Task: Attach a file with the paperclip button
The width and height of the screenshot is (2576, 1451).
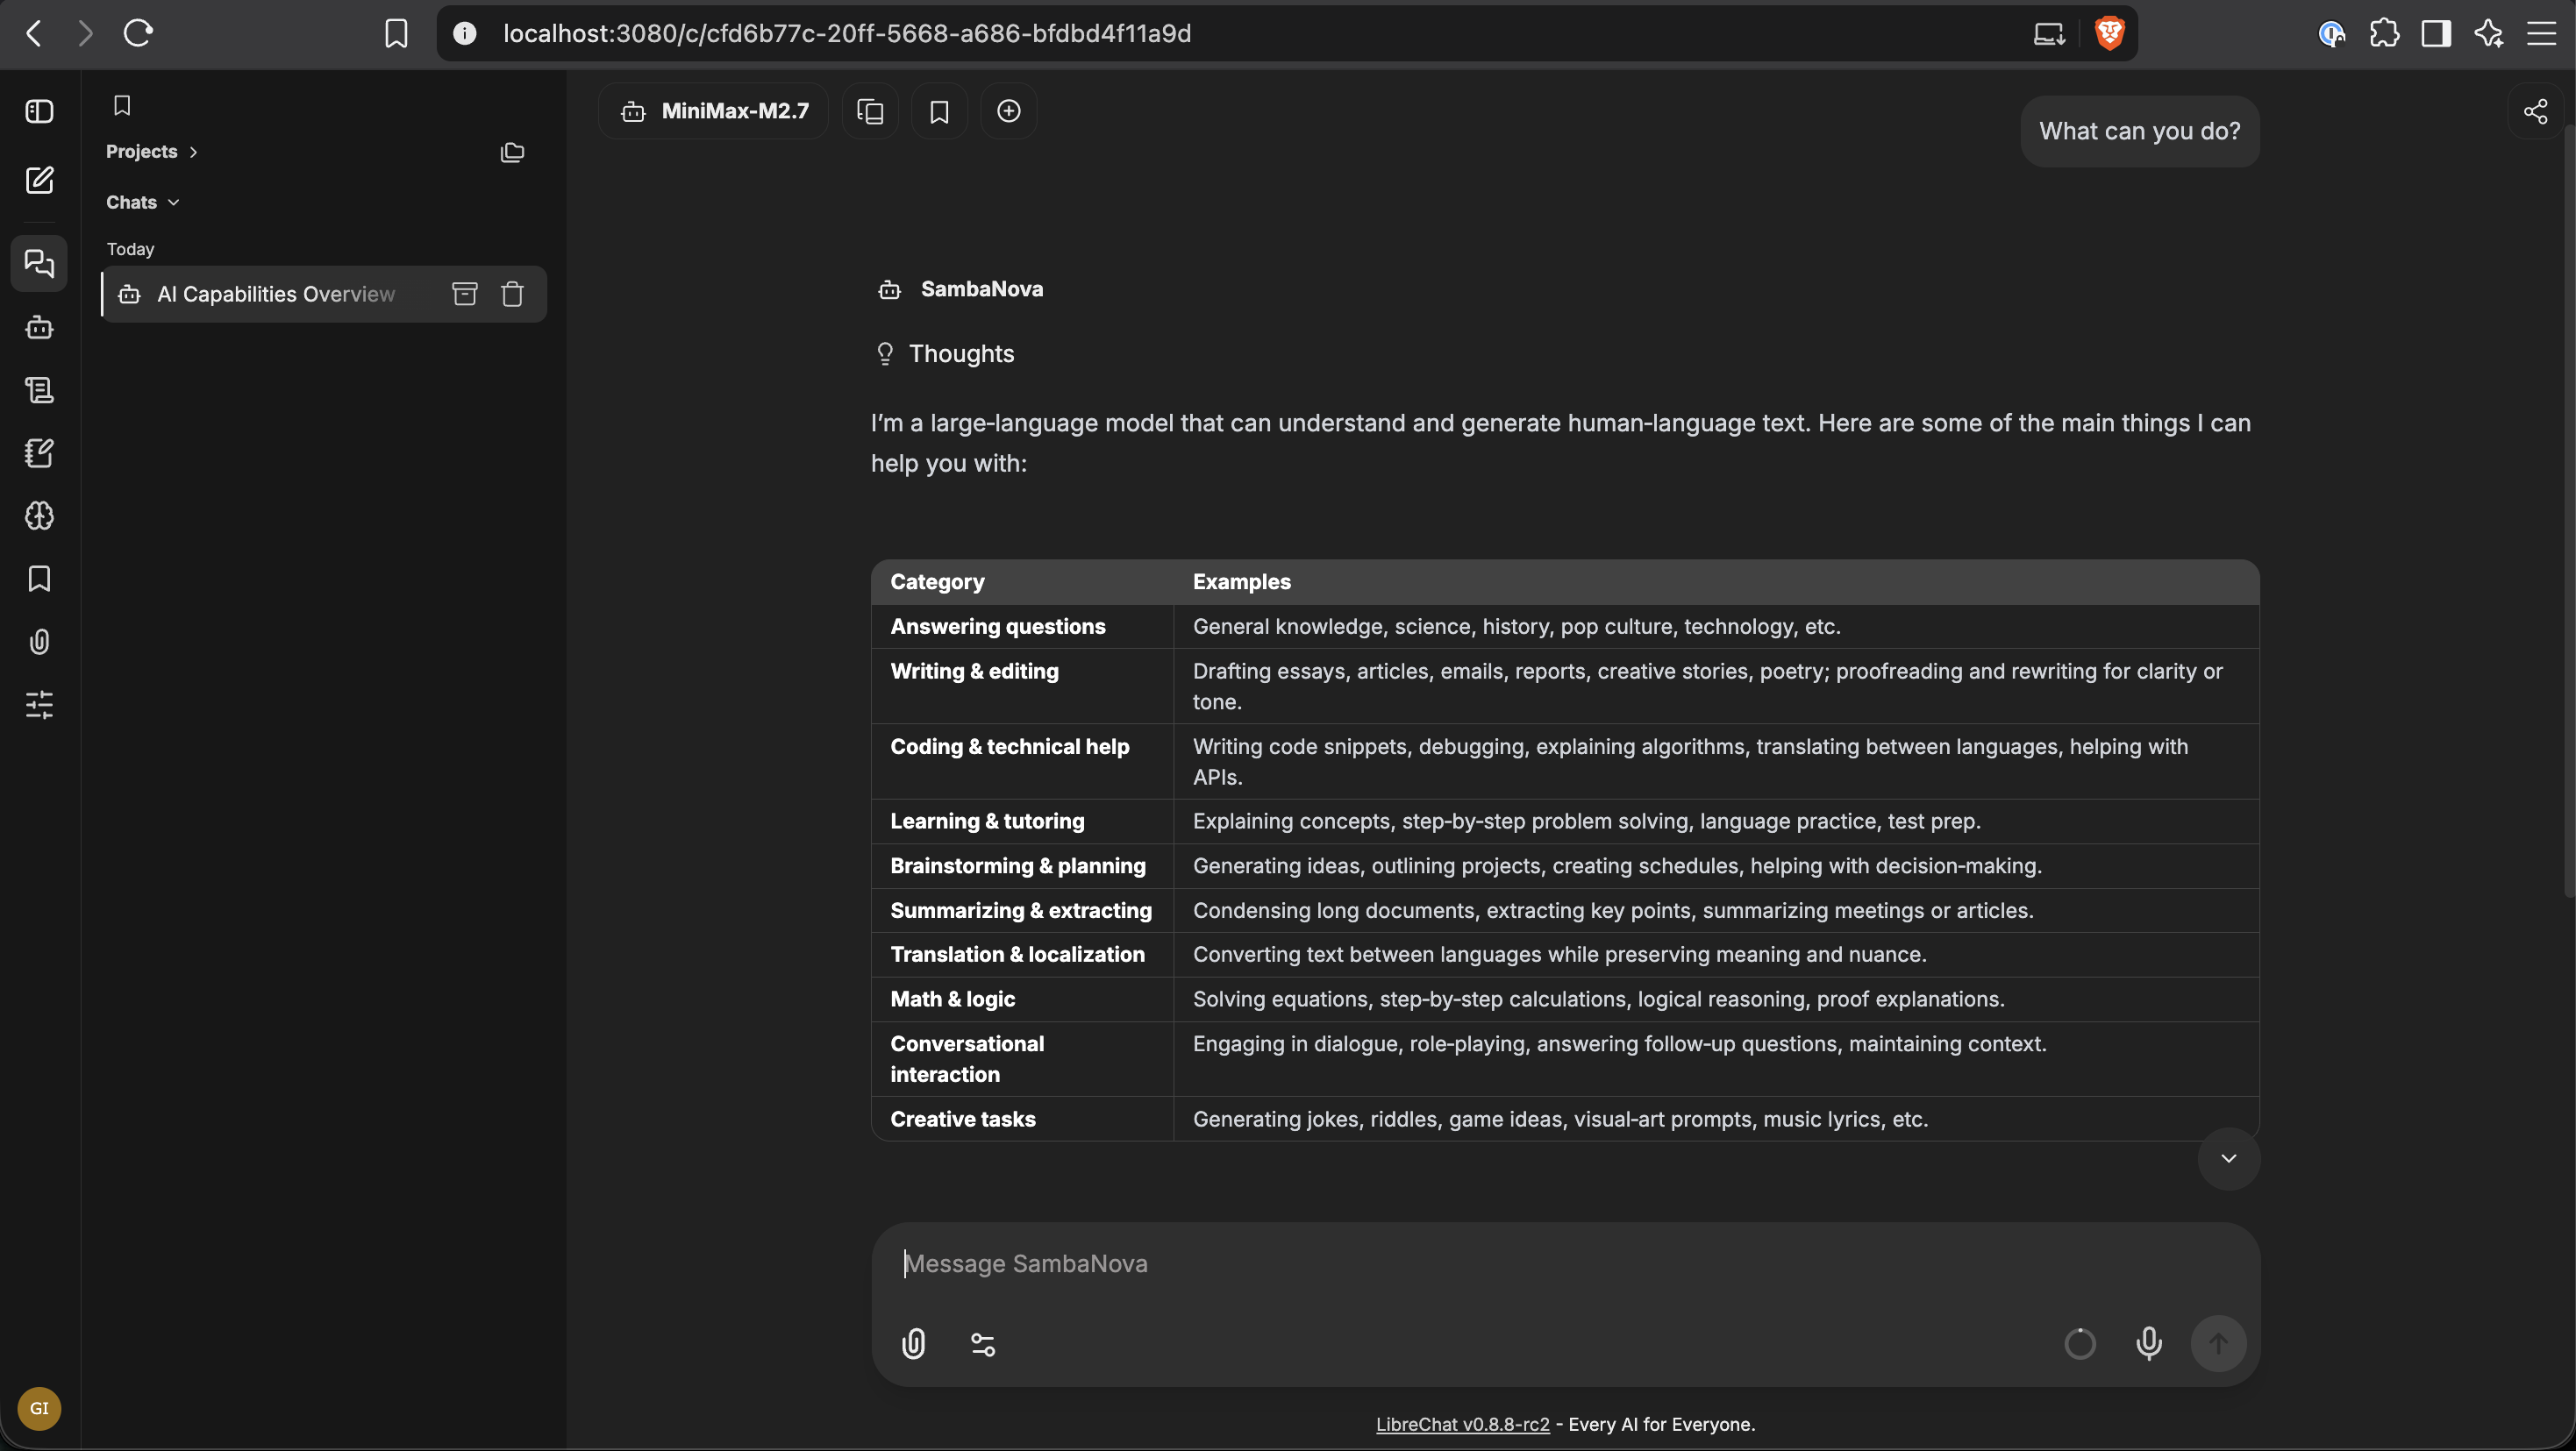Action: (913, 1344)
